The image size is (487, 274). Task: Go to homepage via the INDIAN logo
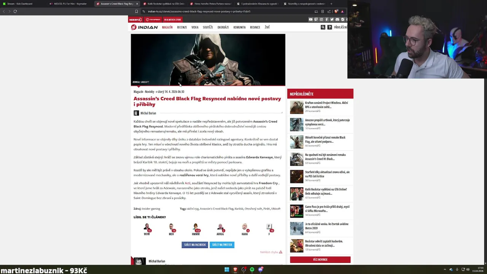(x=144, y=27)
